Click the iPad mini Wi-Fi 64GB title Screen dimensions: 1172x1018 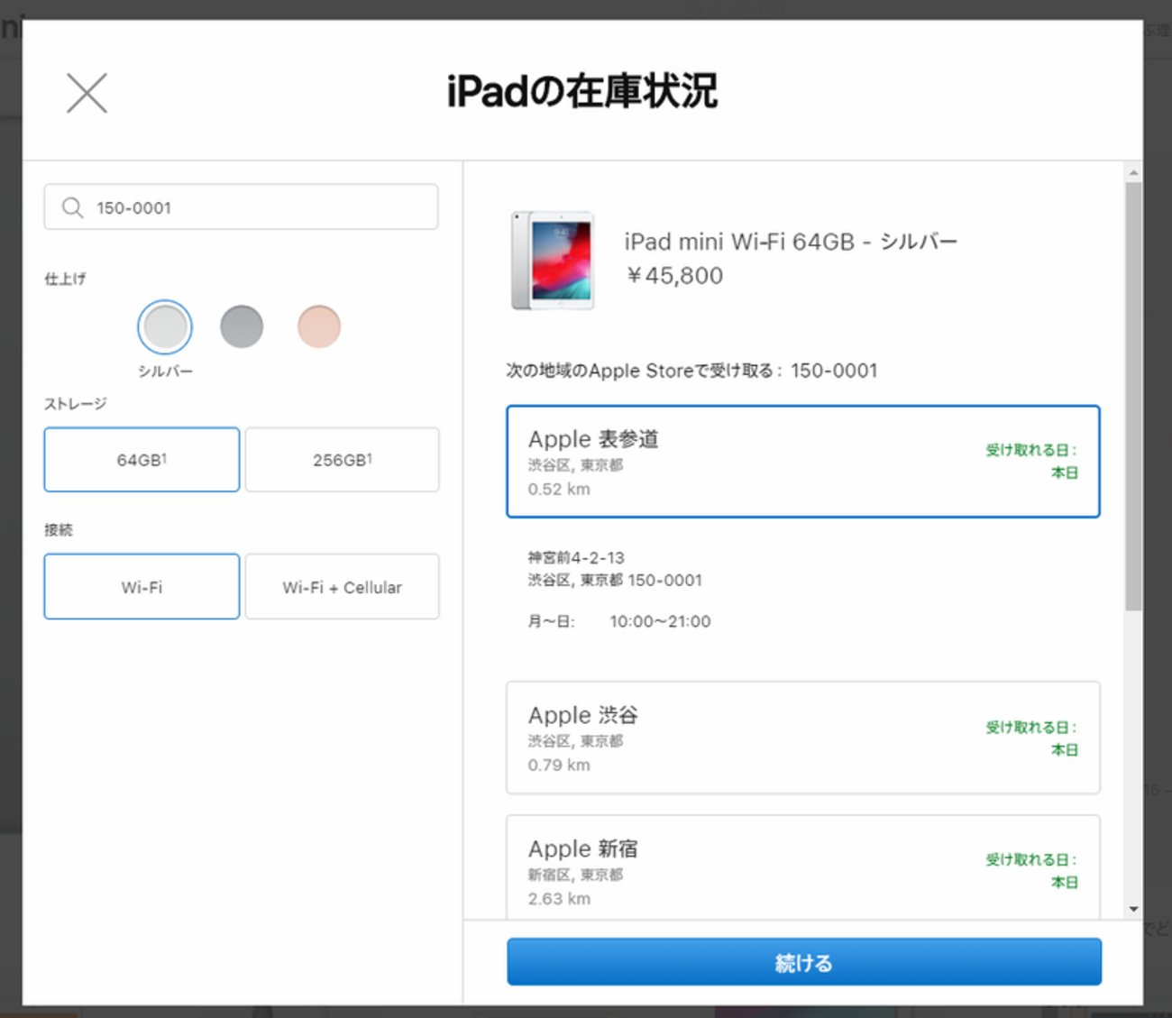791,242
